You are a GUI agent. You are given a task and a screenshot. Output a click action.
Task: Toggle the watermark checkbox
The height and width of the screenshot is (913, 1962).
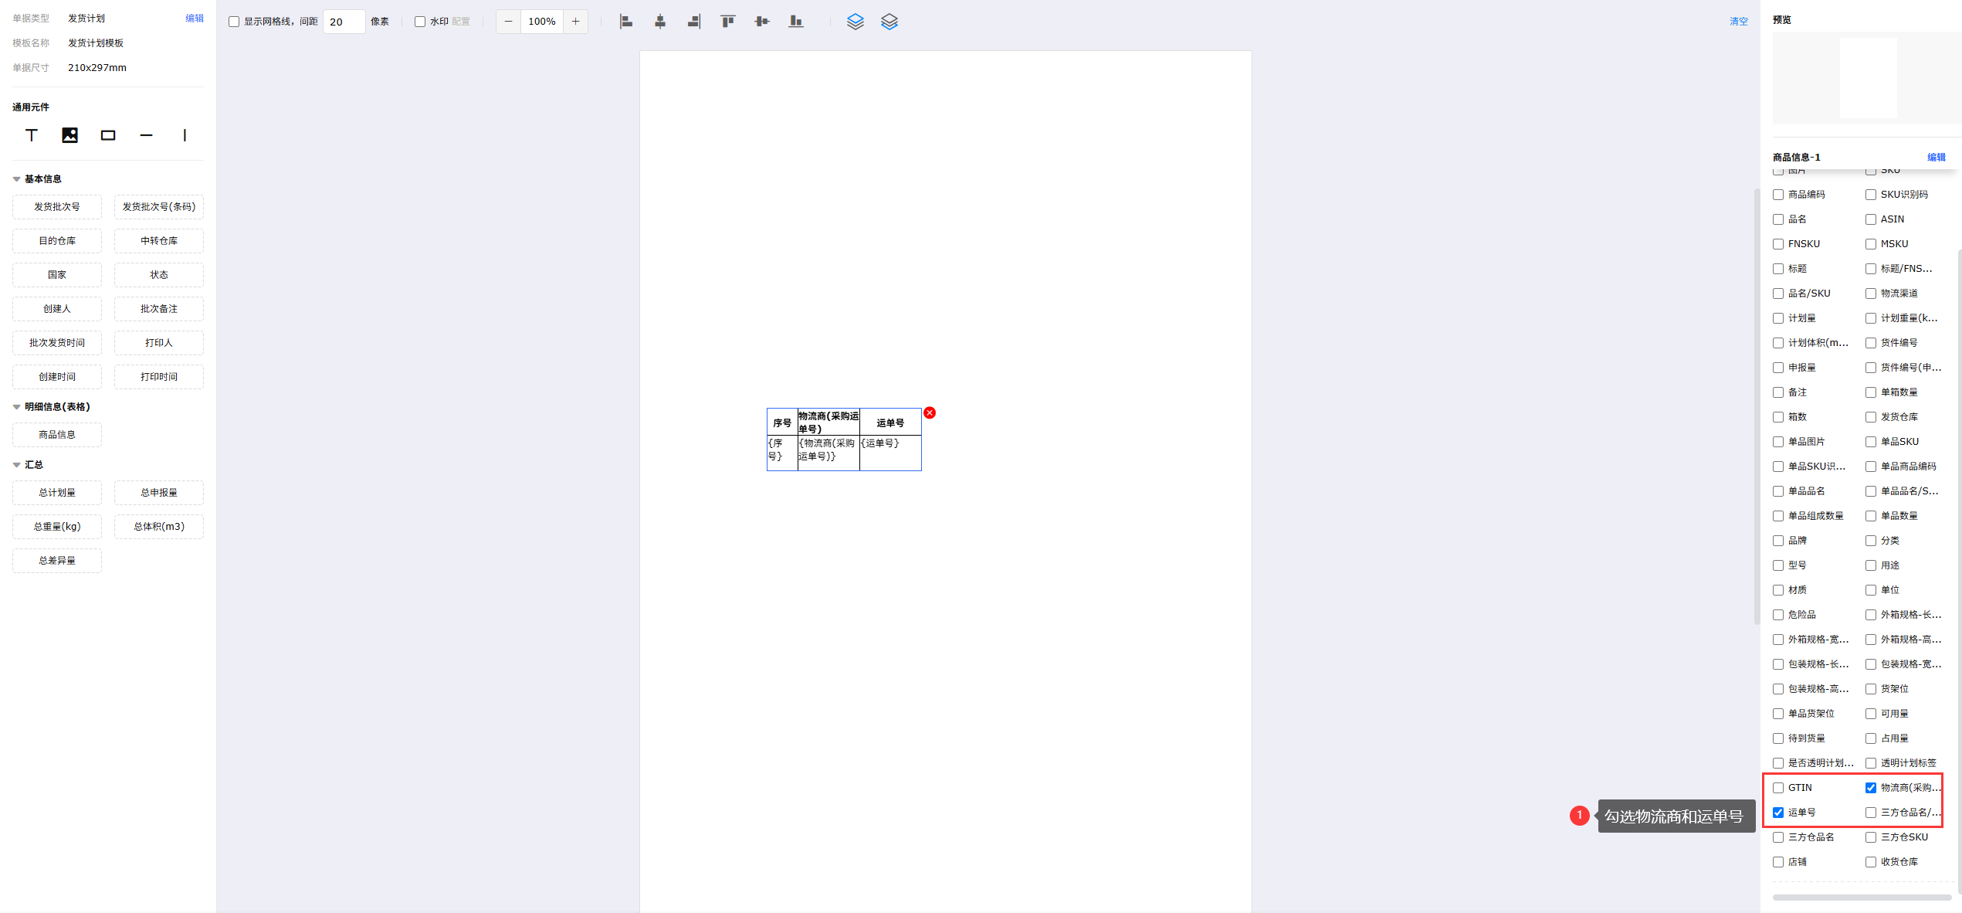click(x=420, y=22)
